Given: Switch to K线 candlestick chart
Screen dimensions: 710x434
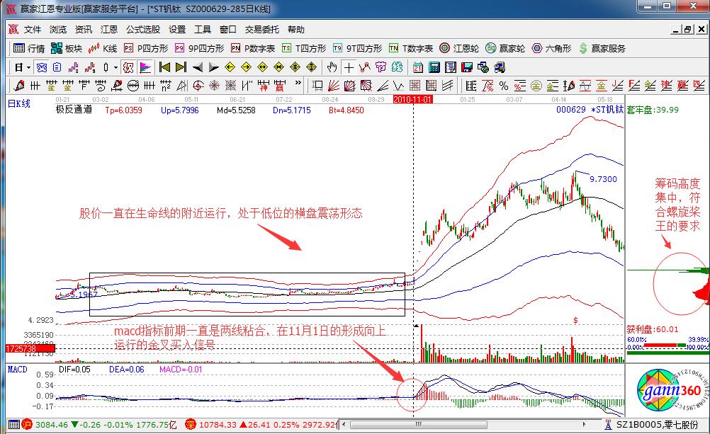Looking at the screenshot, I should [103, 49].
